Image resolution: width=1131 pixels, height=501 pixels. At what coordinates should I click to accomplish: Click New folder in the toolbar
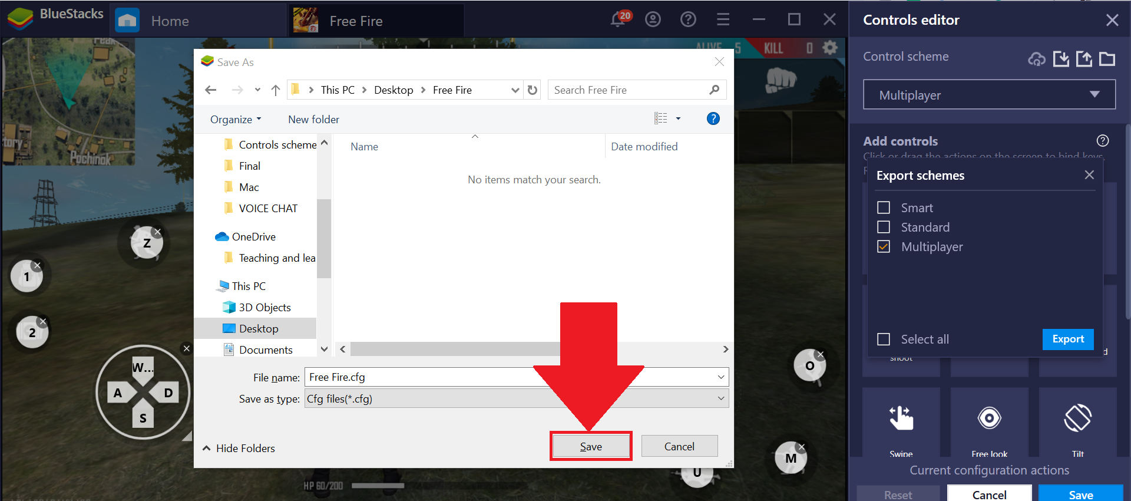(313, 119)
